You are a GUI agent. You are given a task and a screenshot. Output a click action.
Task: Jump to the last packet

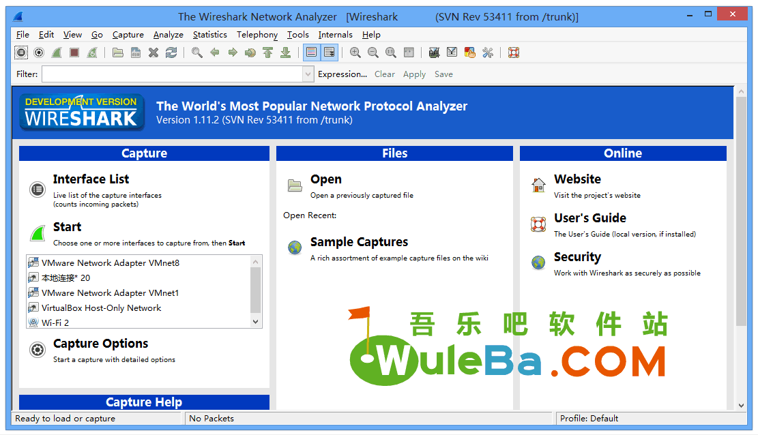pyautogui.click(x=286, y=52)
